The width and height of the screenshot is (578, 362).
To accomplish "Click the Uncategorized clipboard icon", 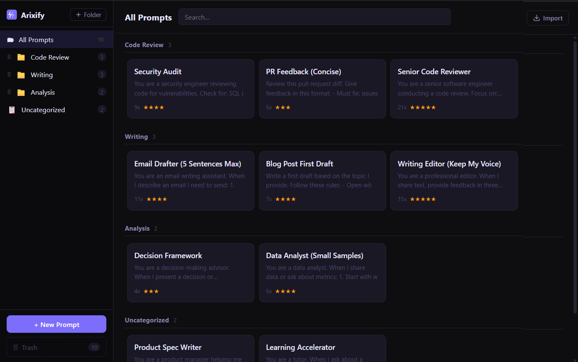I will tap(12, 110).
